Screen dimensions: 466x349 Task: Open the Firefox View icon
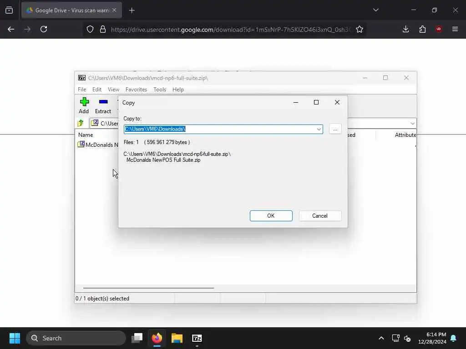click(x=9, y=10)
